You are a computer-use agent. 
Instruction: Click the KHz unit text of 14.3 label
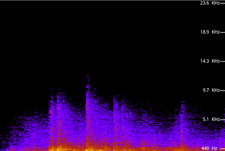(x=216, y=61)
